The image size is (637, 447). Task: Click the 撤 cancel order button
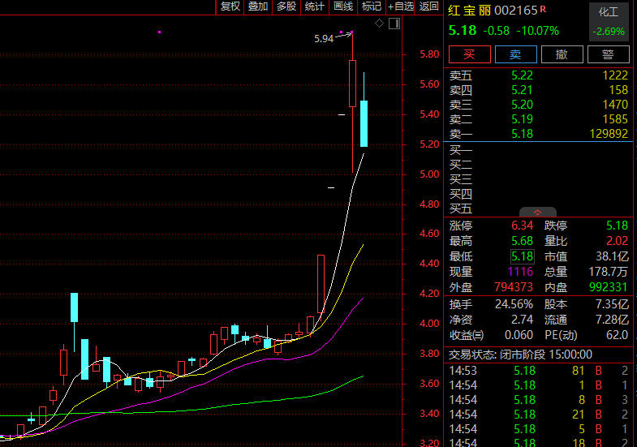[562, 54]
